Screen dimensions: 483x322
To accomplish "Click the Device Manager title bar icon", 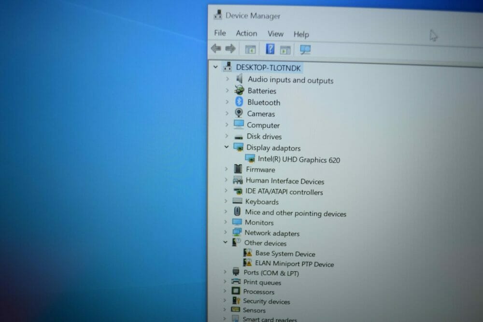I will [x=218, y=15].
